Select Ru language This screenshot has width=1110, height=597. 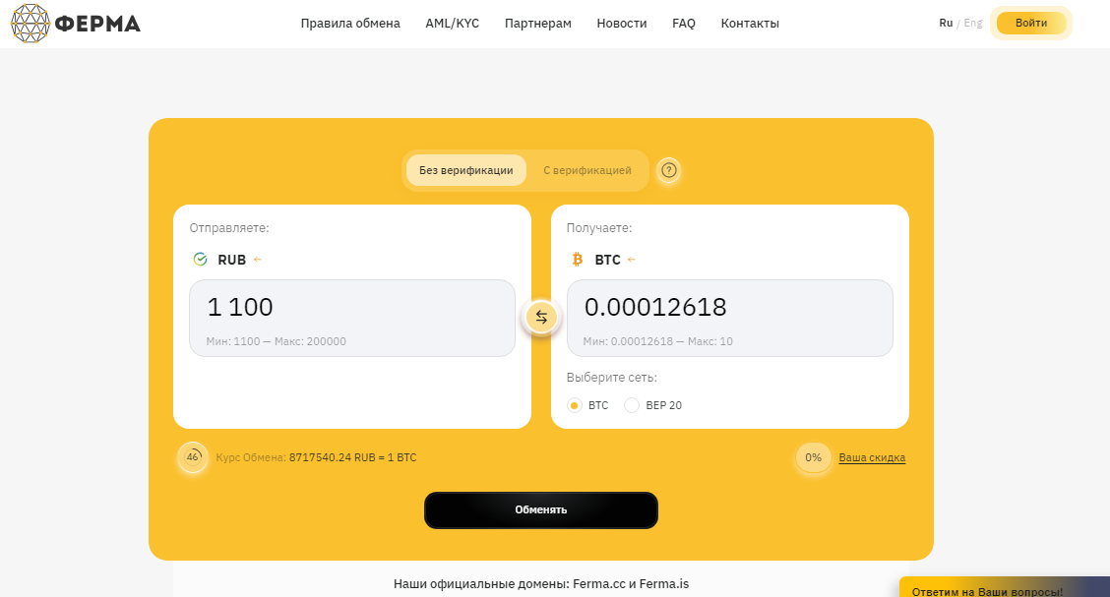(x=946, y=24)
